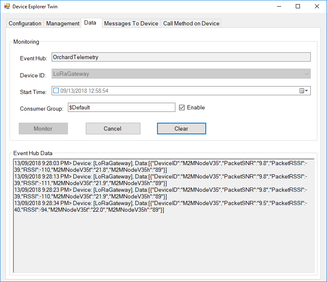Click the Start Time date value
This screenshot has width=327, height=282.
(84, 91)
